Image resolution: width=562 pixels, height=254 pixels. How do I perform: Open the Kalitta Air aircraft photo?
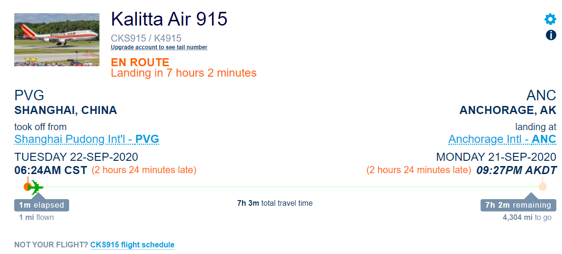tap(57, 40)
